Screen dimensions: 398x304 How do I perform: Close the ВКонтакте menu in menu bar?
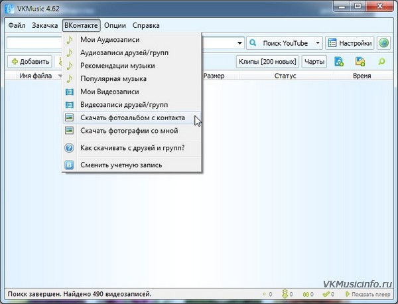click(x=81, y=26)
